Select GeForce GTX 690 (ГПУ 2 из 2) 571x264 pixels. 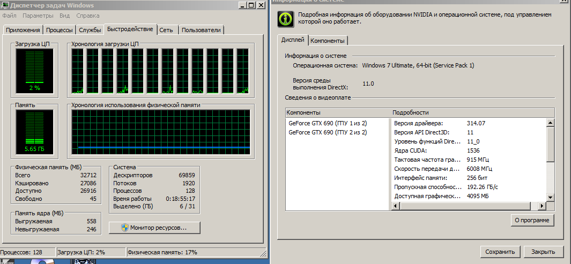pyautogui.click(x=328, y=132)
